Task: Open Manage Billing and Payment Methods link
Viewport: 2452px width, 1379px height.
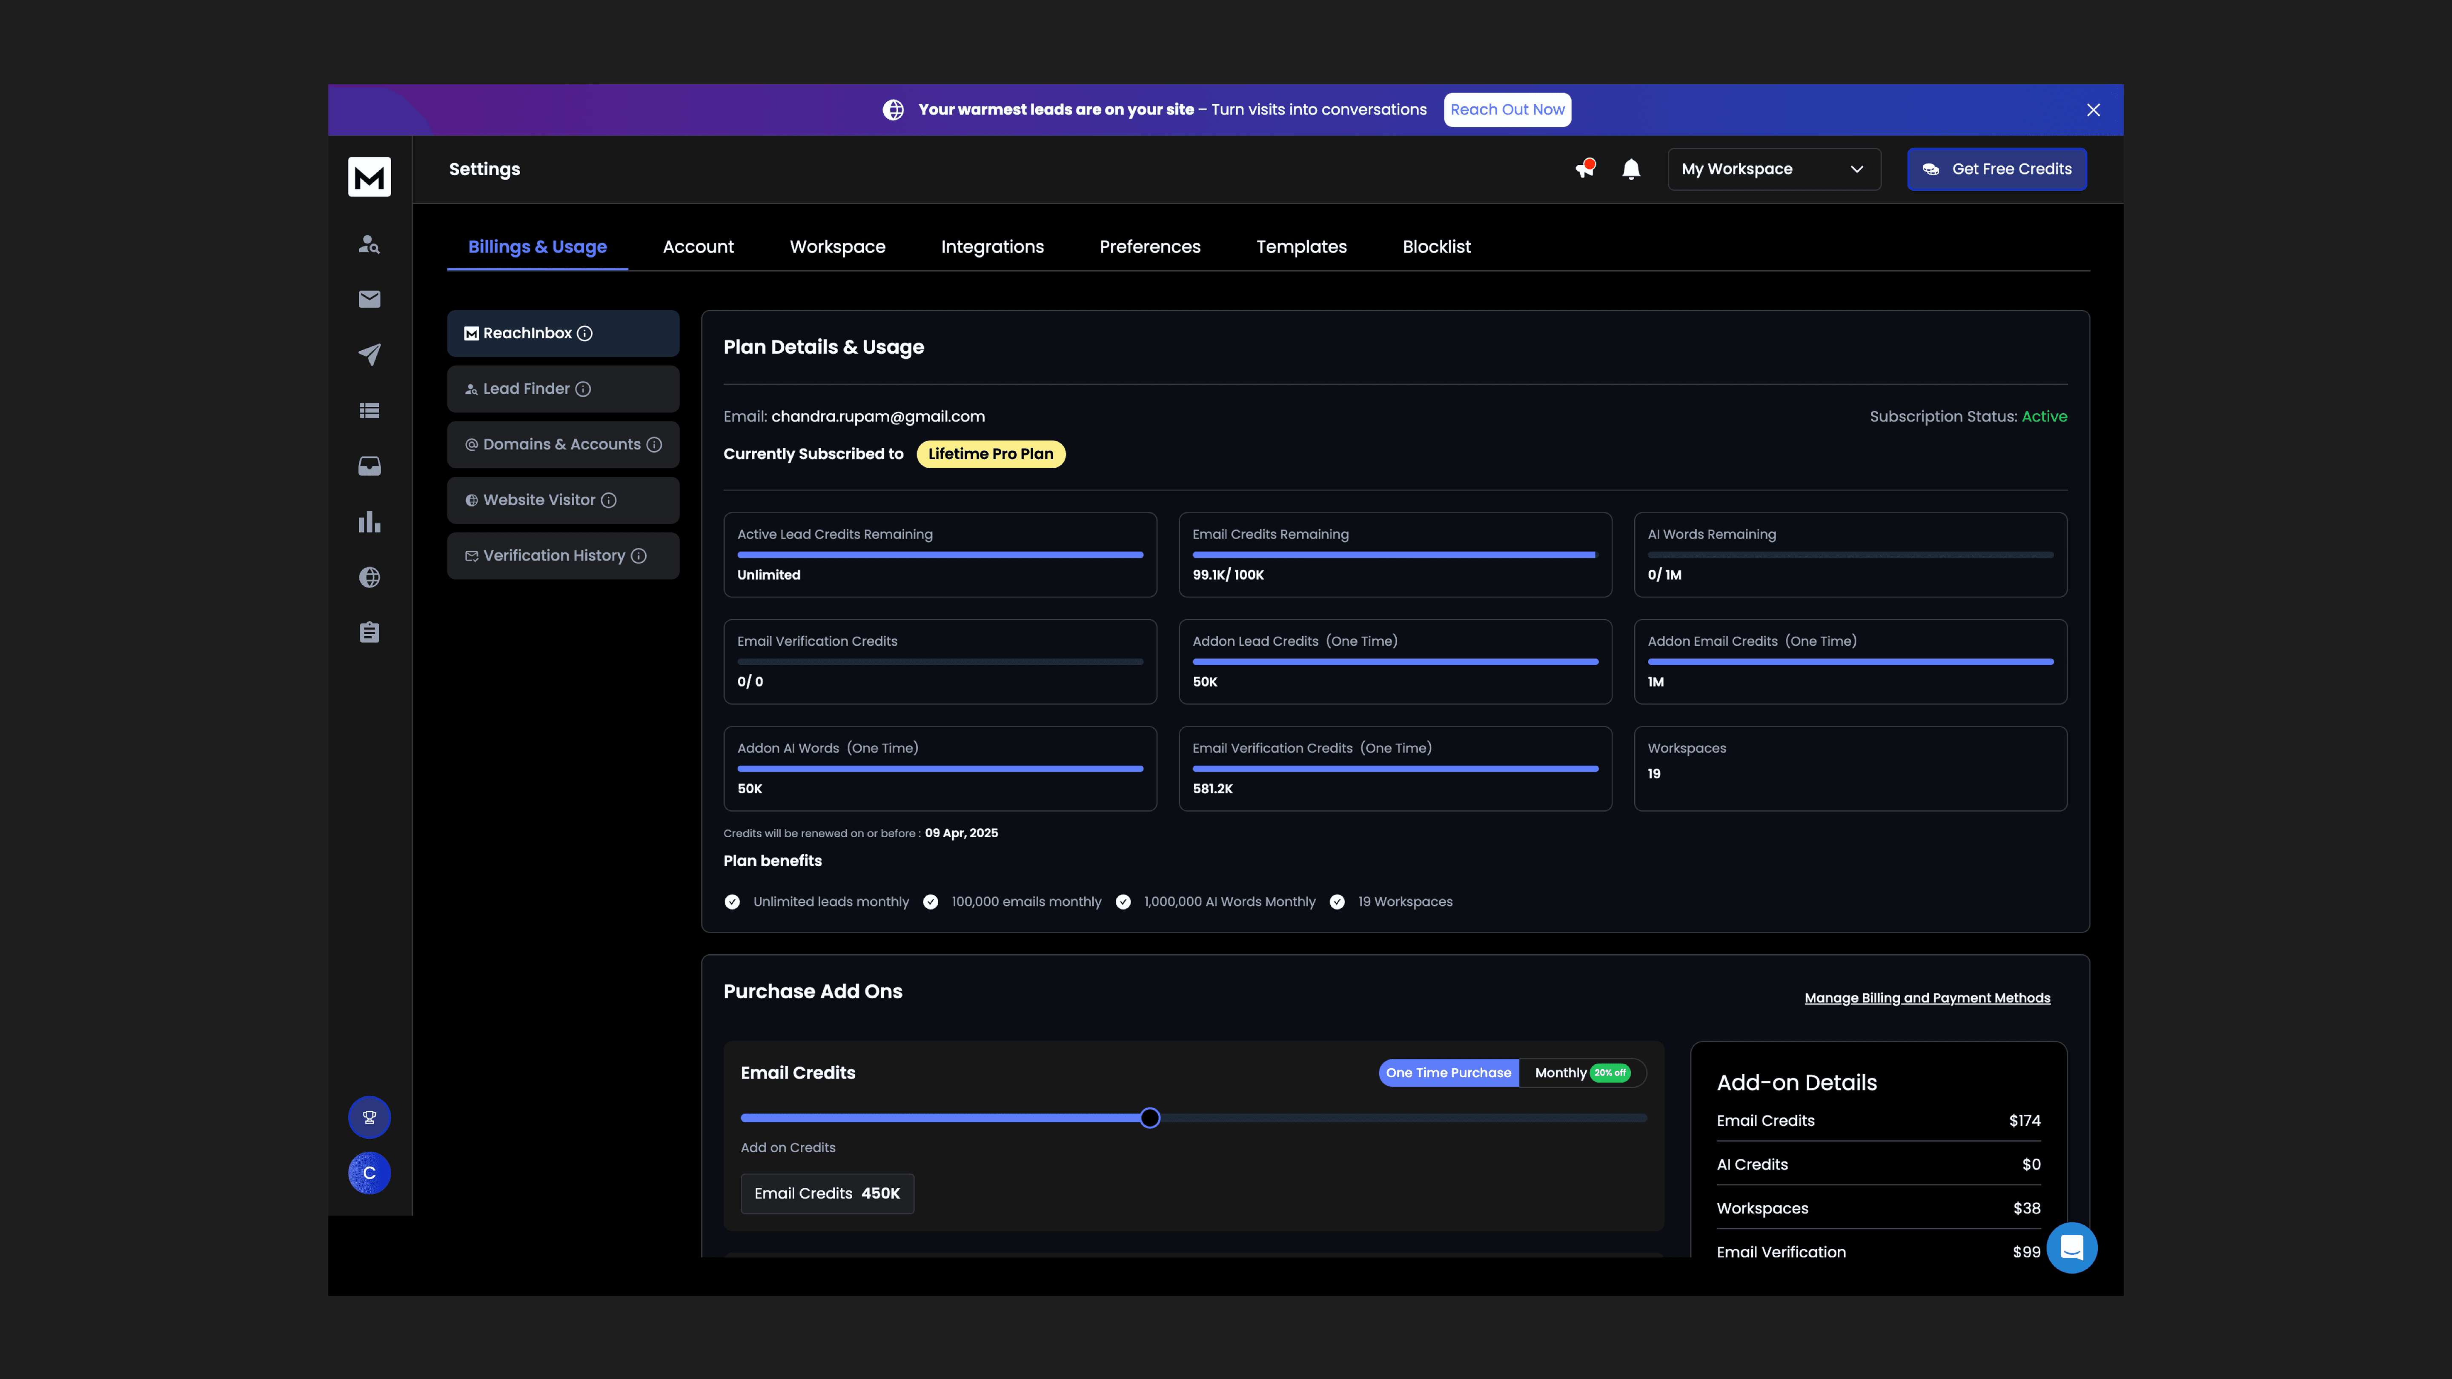Action: coord(1927,997)
